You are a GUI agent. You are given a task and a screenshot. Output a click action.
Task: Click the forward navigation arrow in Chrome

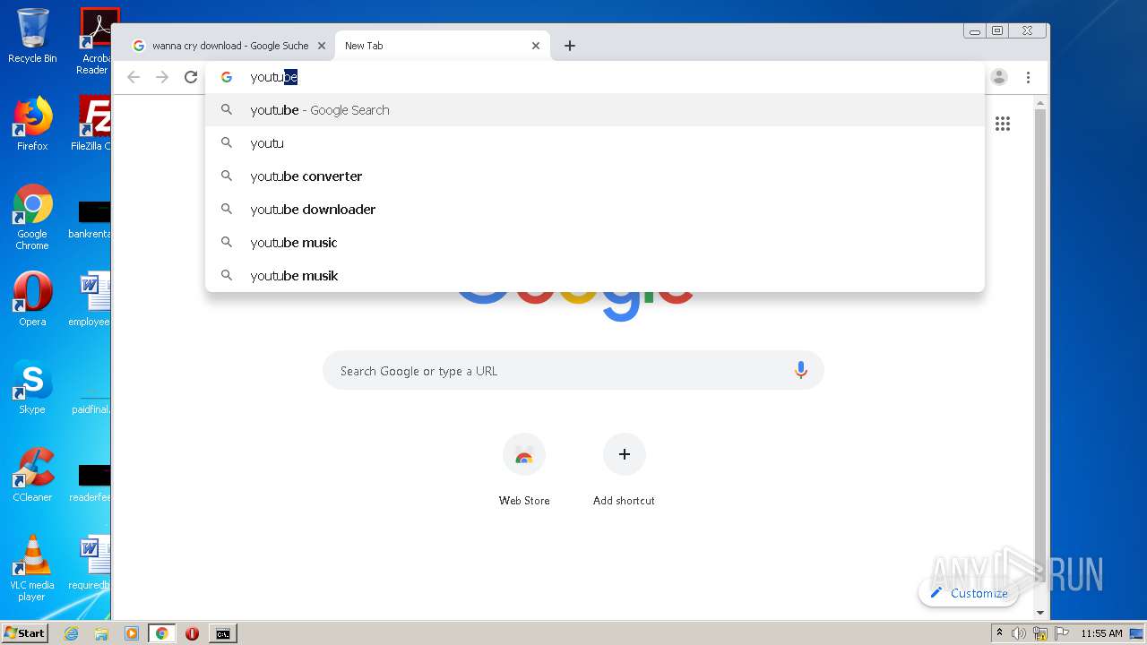pos(162,77)
